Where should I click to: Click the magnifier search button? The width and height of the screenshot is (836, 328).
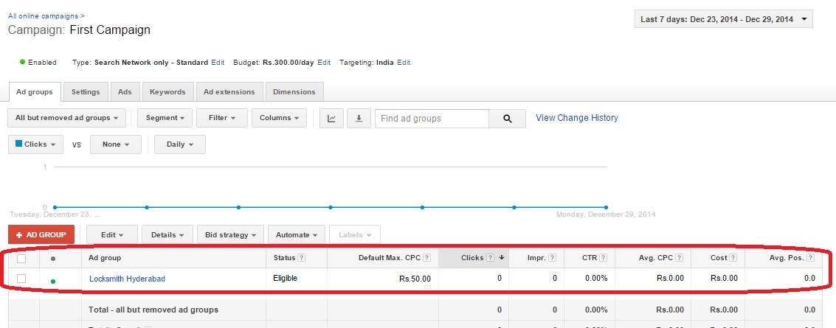[x=507, y=119]
